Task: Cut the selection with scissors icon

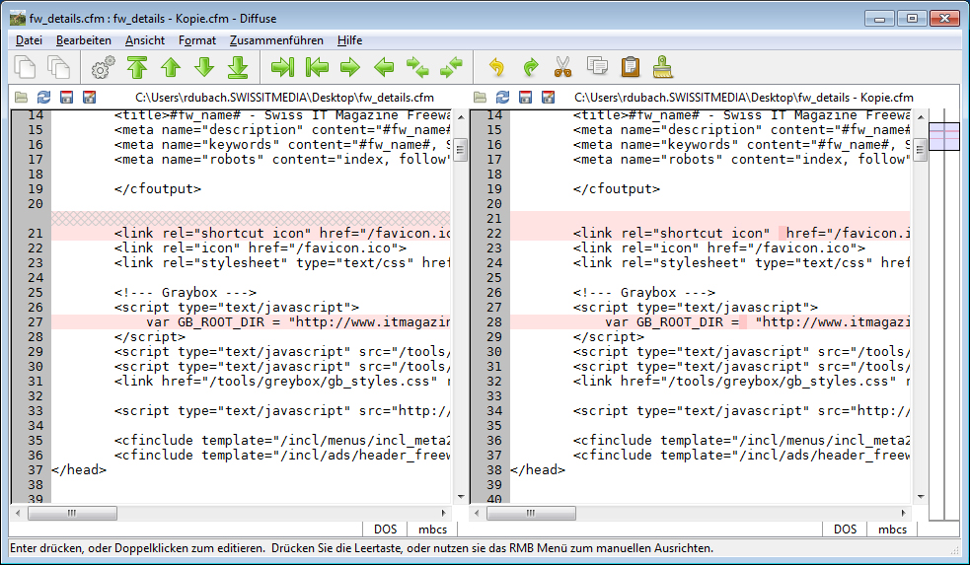Action: 562,67
